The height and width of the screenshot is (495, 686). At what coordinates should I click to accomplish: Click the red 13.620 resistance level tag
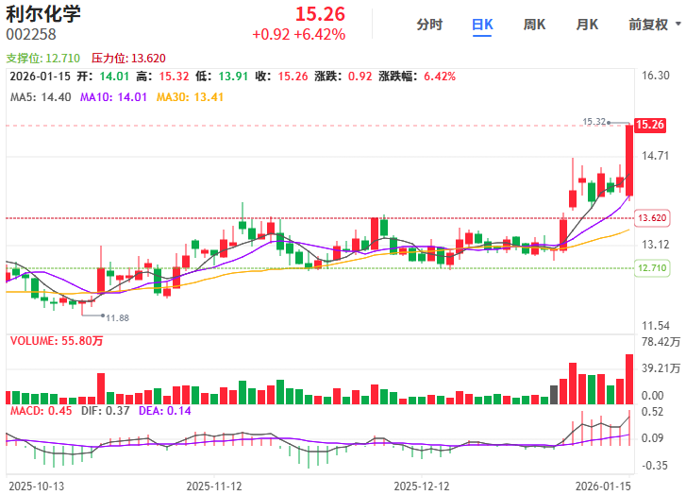tap(652, 218)
